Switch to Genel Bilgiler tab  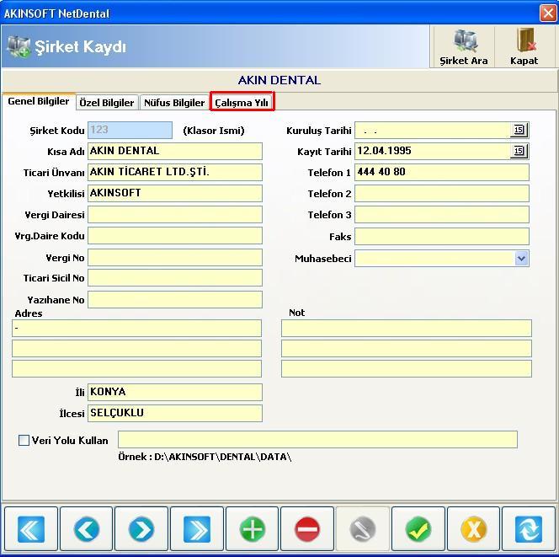pos(39,101)
